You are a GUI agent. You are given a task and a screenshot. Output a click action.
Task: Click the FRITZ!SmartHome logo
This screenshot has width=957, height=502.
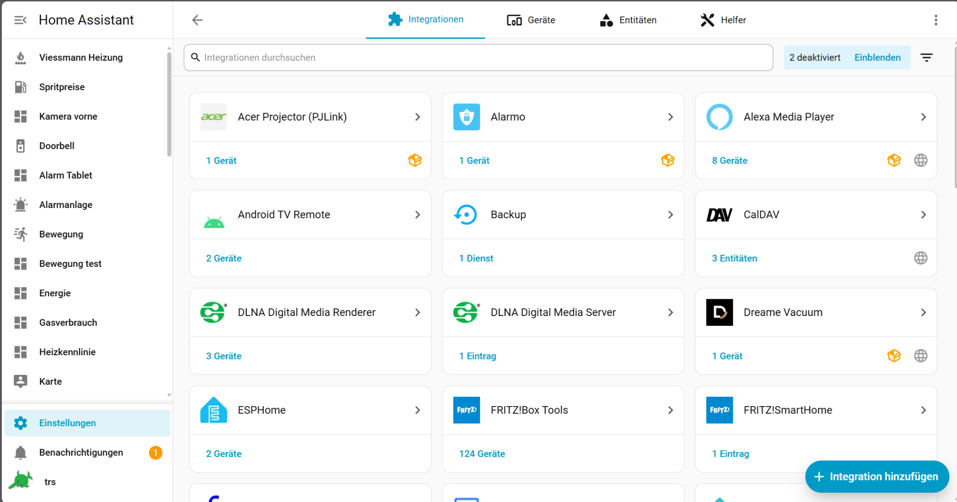(x=719, y=410)
